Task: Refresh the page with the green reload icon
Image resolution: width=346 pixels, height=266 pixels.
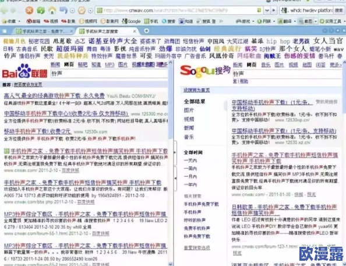Action: tap(41, 10)
